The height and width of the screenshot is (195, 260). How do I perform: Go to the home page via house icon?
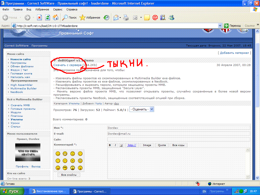pos(56,18)
